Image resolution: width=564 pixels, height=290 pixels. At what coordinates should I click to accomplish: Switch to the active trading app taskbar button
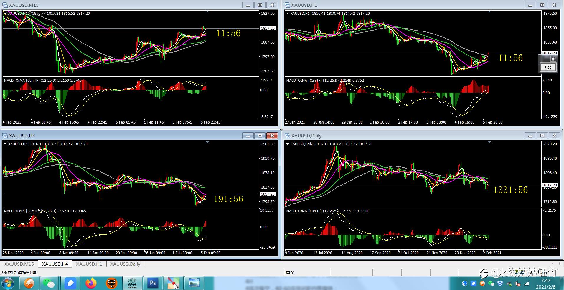(x=132, y=284)
